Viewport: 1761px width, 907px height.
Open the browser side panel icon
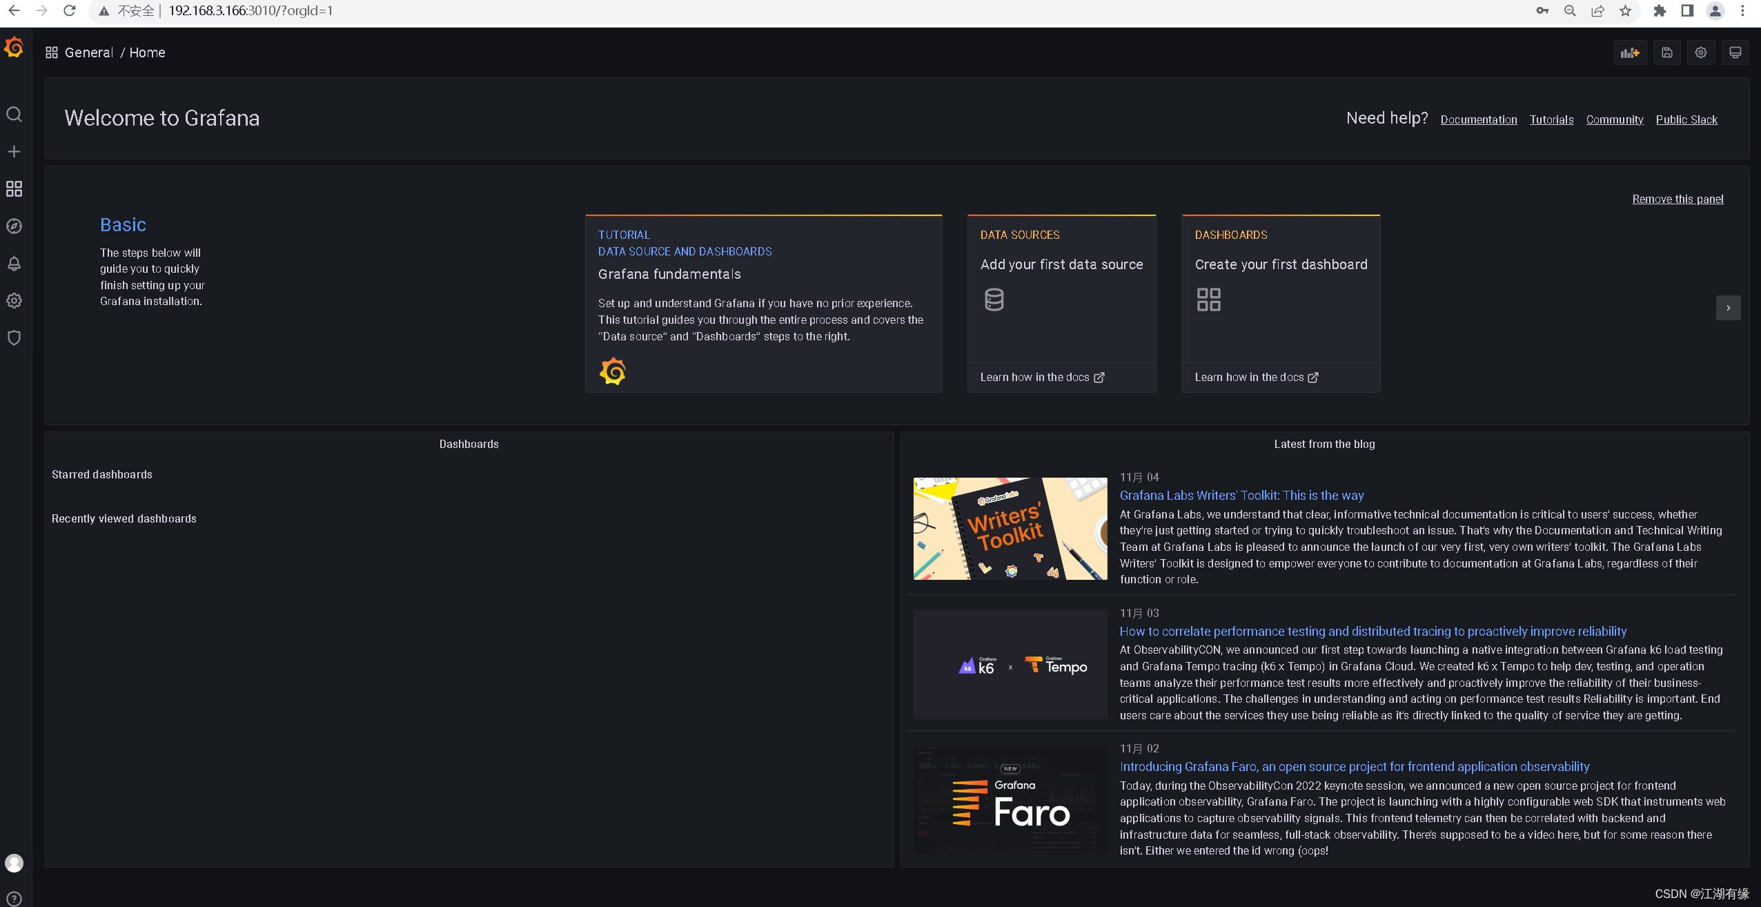point(1687,11)
